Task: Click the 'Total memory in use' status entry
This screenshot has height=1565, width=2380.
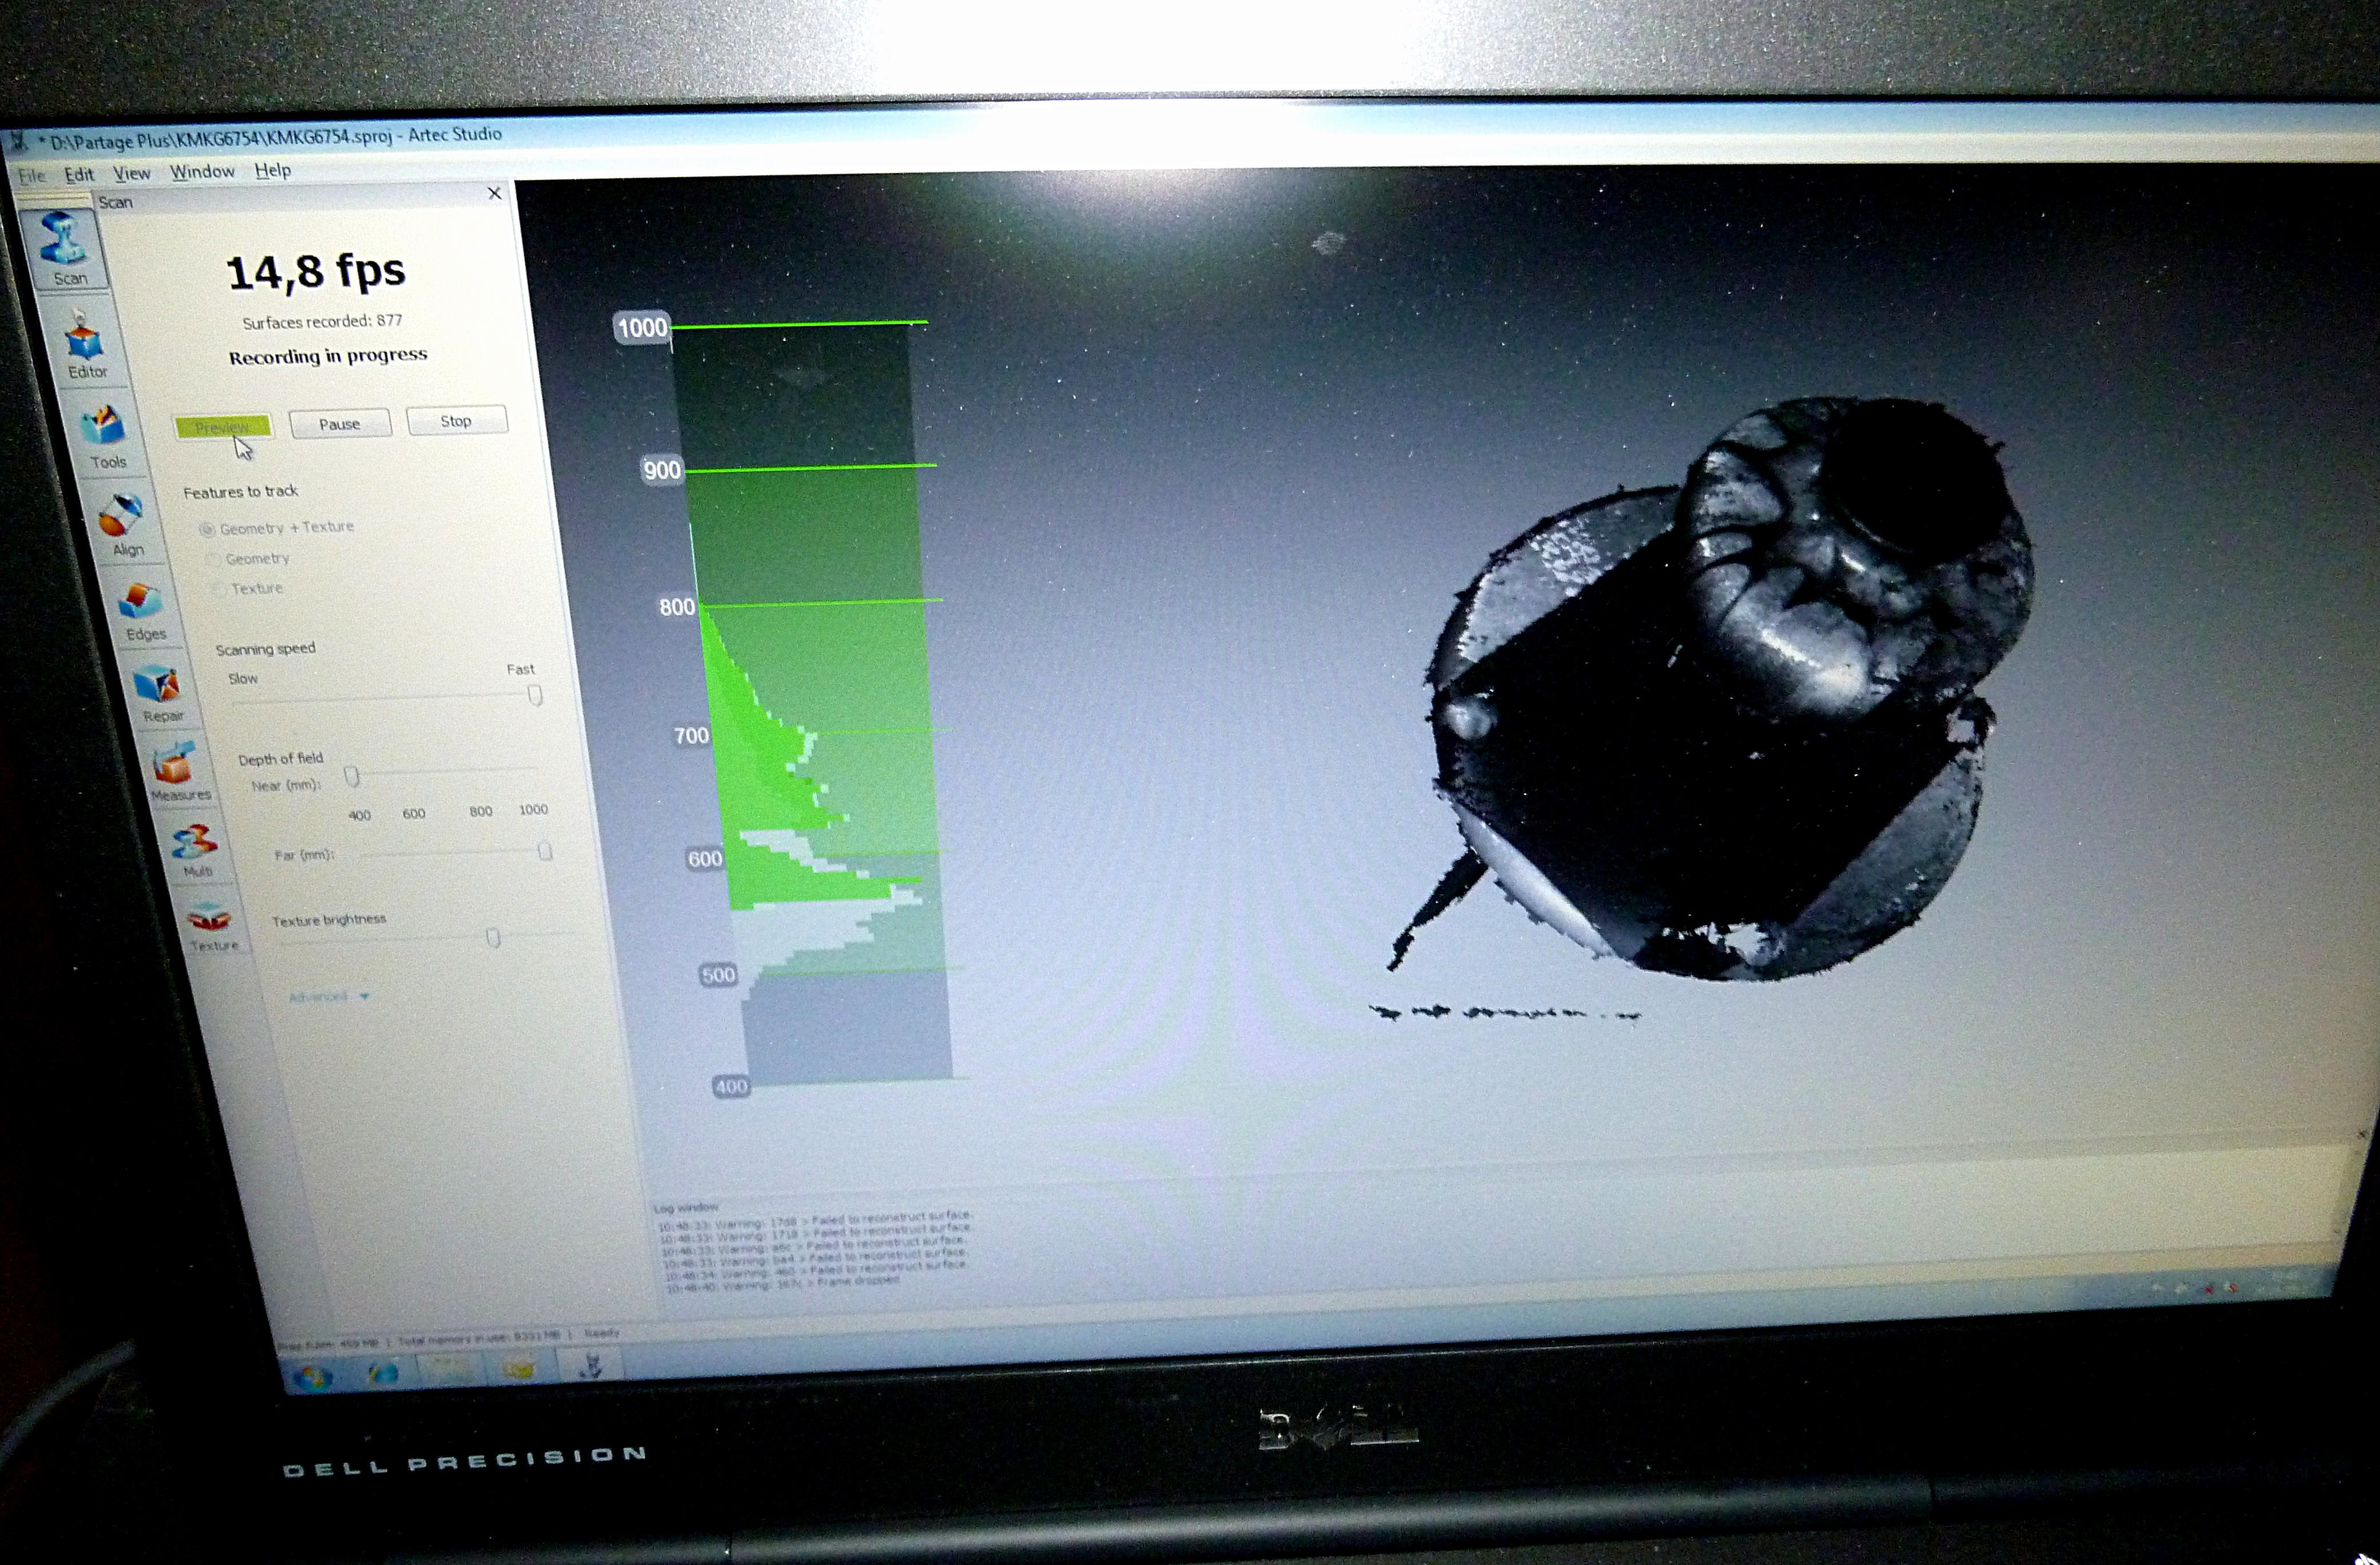Action: 479,1338
